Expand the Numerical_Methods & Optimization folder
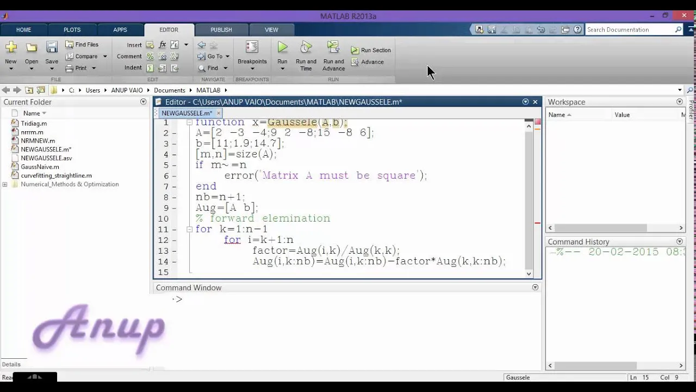 click(5, 185)
